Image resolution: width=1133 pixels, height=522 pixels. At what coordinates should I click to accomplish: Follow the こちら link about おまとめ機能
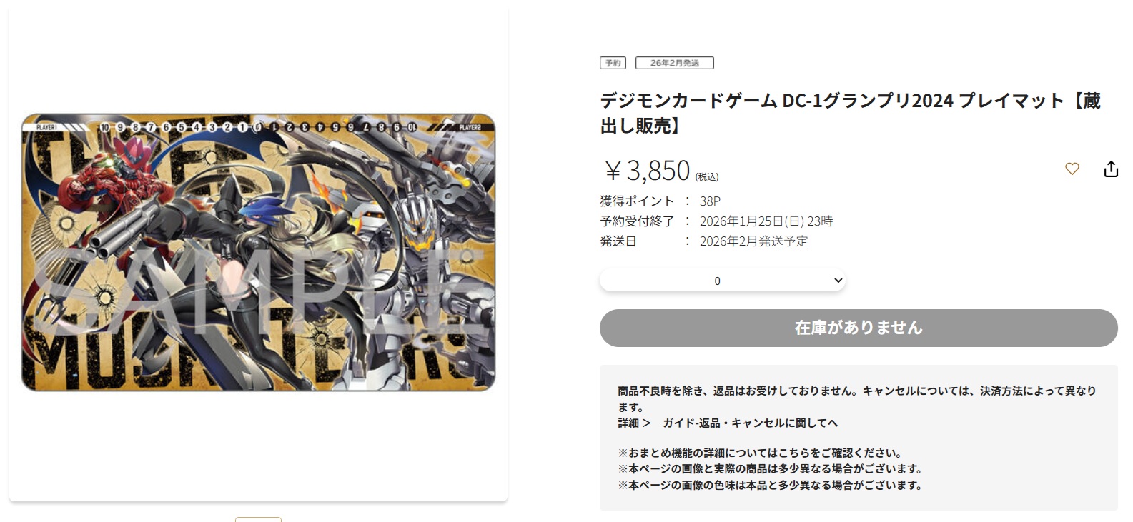click(x=793, y=453)
